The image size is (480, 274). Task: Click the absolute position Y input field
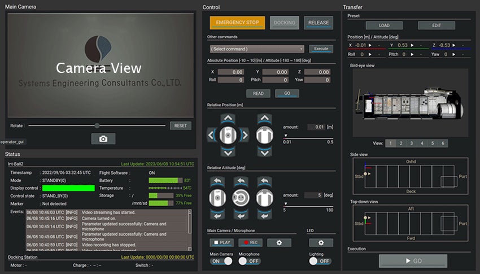point(276,72)
